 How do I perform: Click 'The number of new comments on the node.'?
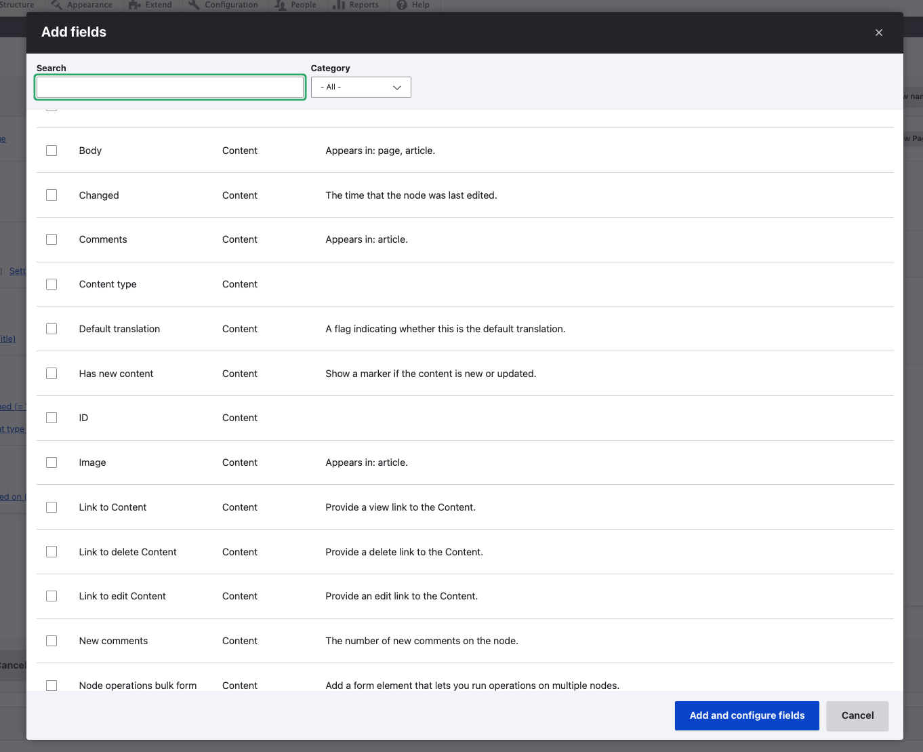point(422,641)
